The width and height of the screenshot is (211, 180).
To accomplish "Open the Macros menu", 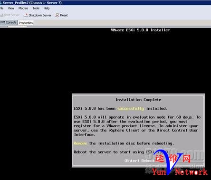I will [23, 8].
